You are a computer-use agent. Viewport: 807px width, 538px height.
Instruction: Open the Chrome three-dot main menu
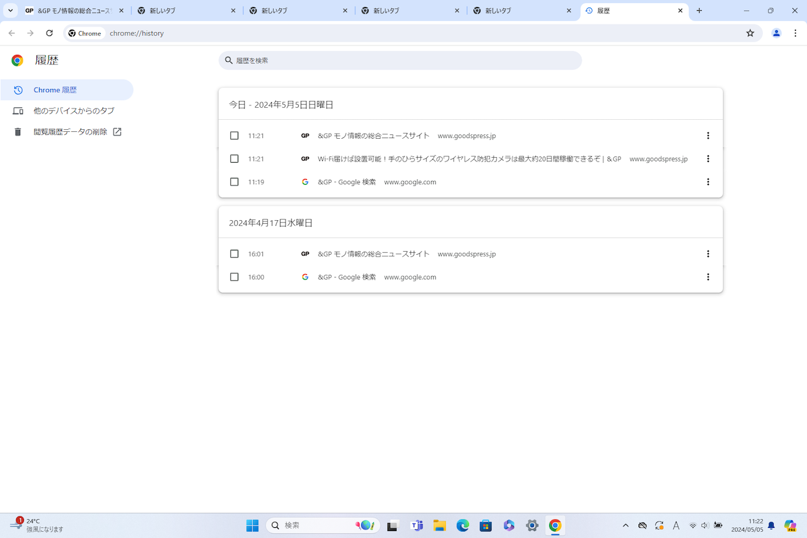pyautogui.click(x=795, y=33)
